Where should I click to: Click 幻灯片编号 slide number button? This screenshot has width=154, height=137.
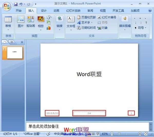point(107,17)
